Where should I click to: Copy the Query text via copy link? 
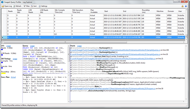pyautogui.click(x=32, y=46)
